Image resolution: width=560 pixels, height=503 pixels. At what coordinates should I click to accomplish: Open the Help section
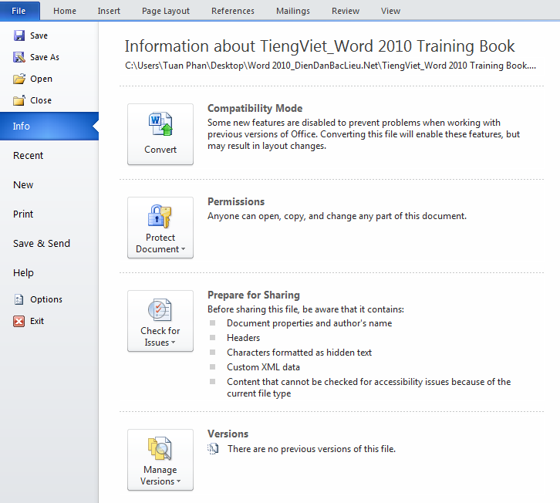(x=23, y=272)
